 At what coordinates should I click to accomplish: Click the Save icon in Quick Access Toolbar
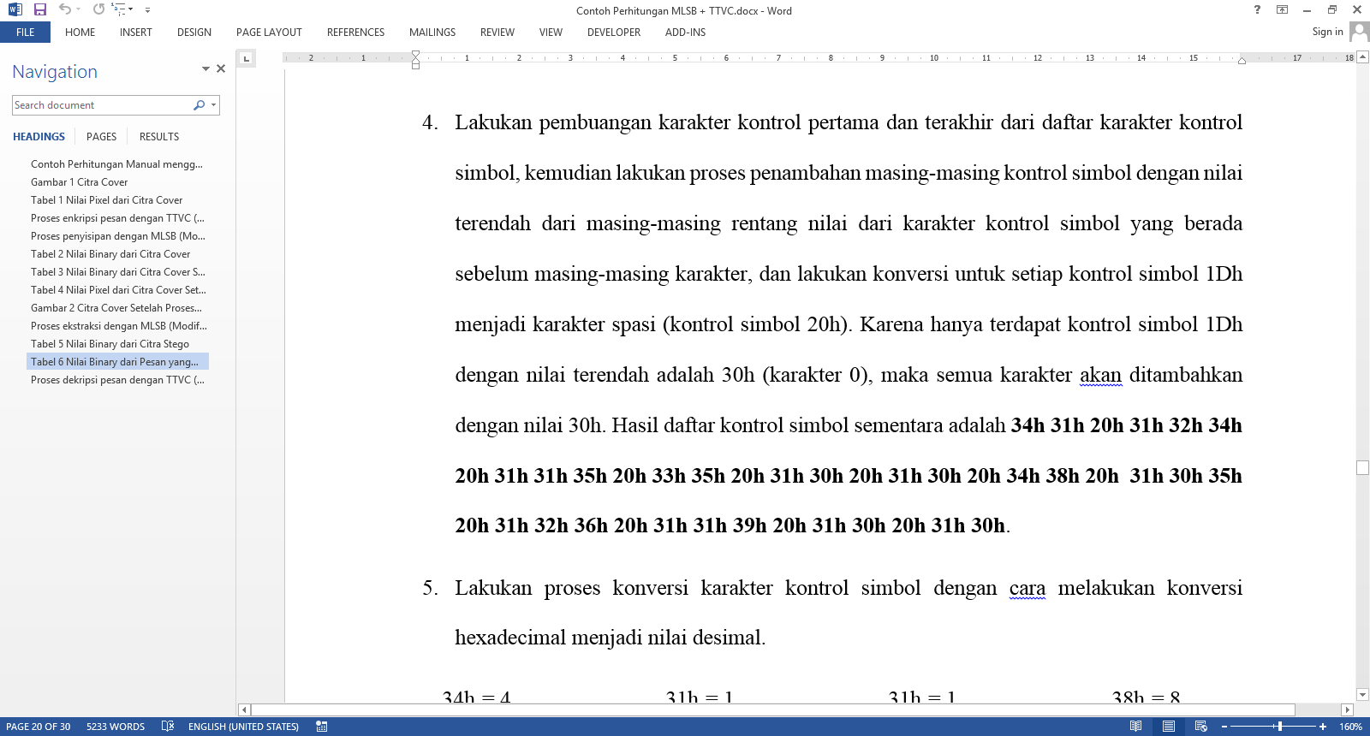click(x=39, y=9)
